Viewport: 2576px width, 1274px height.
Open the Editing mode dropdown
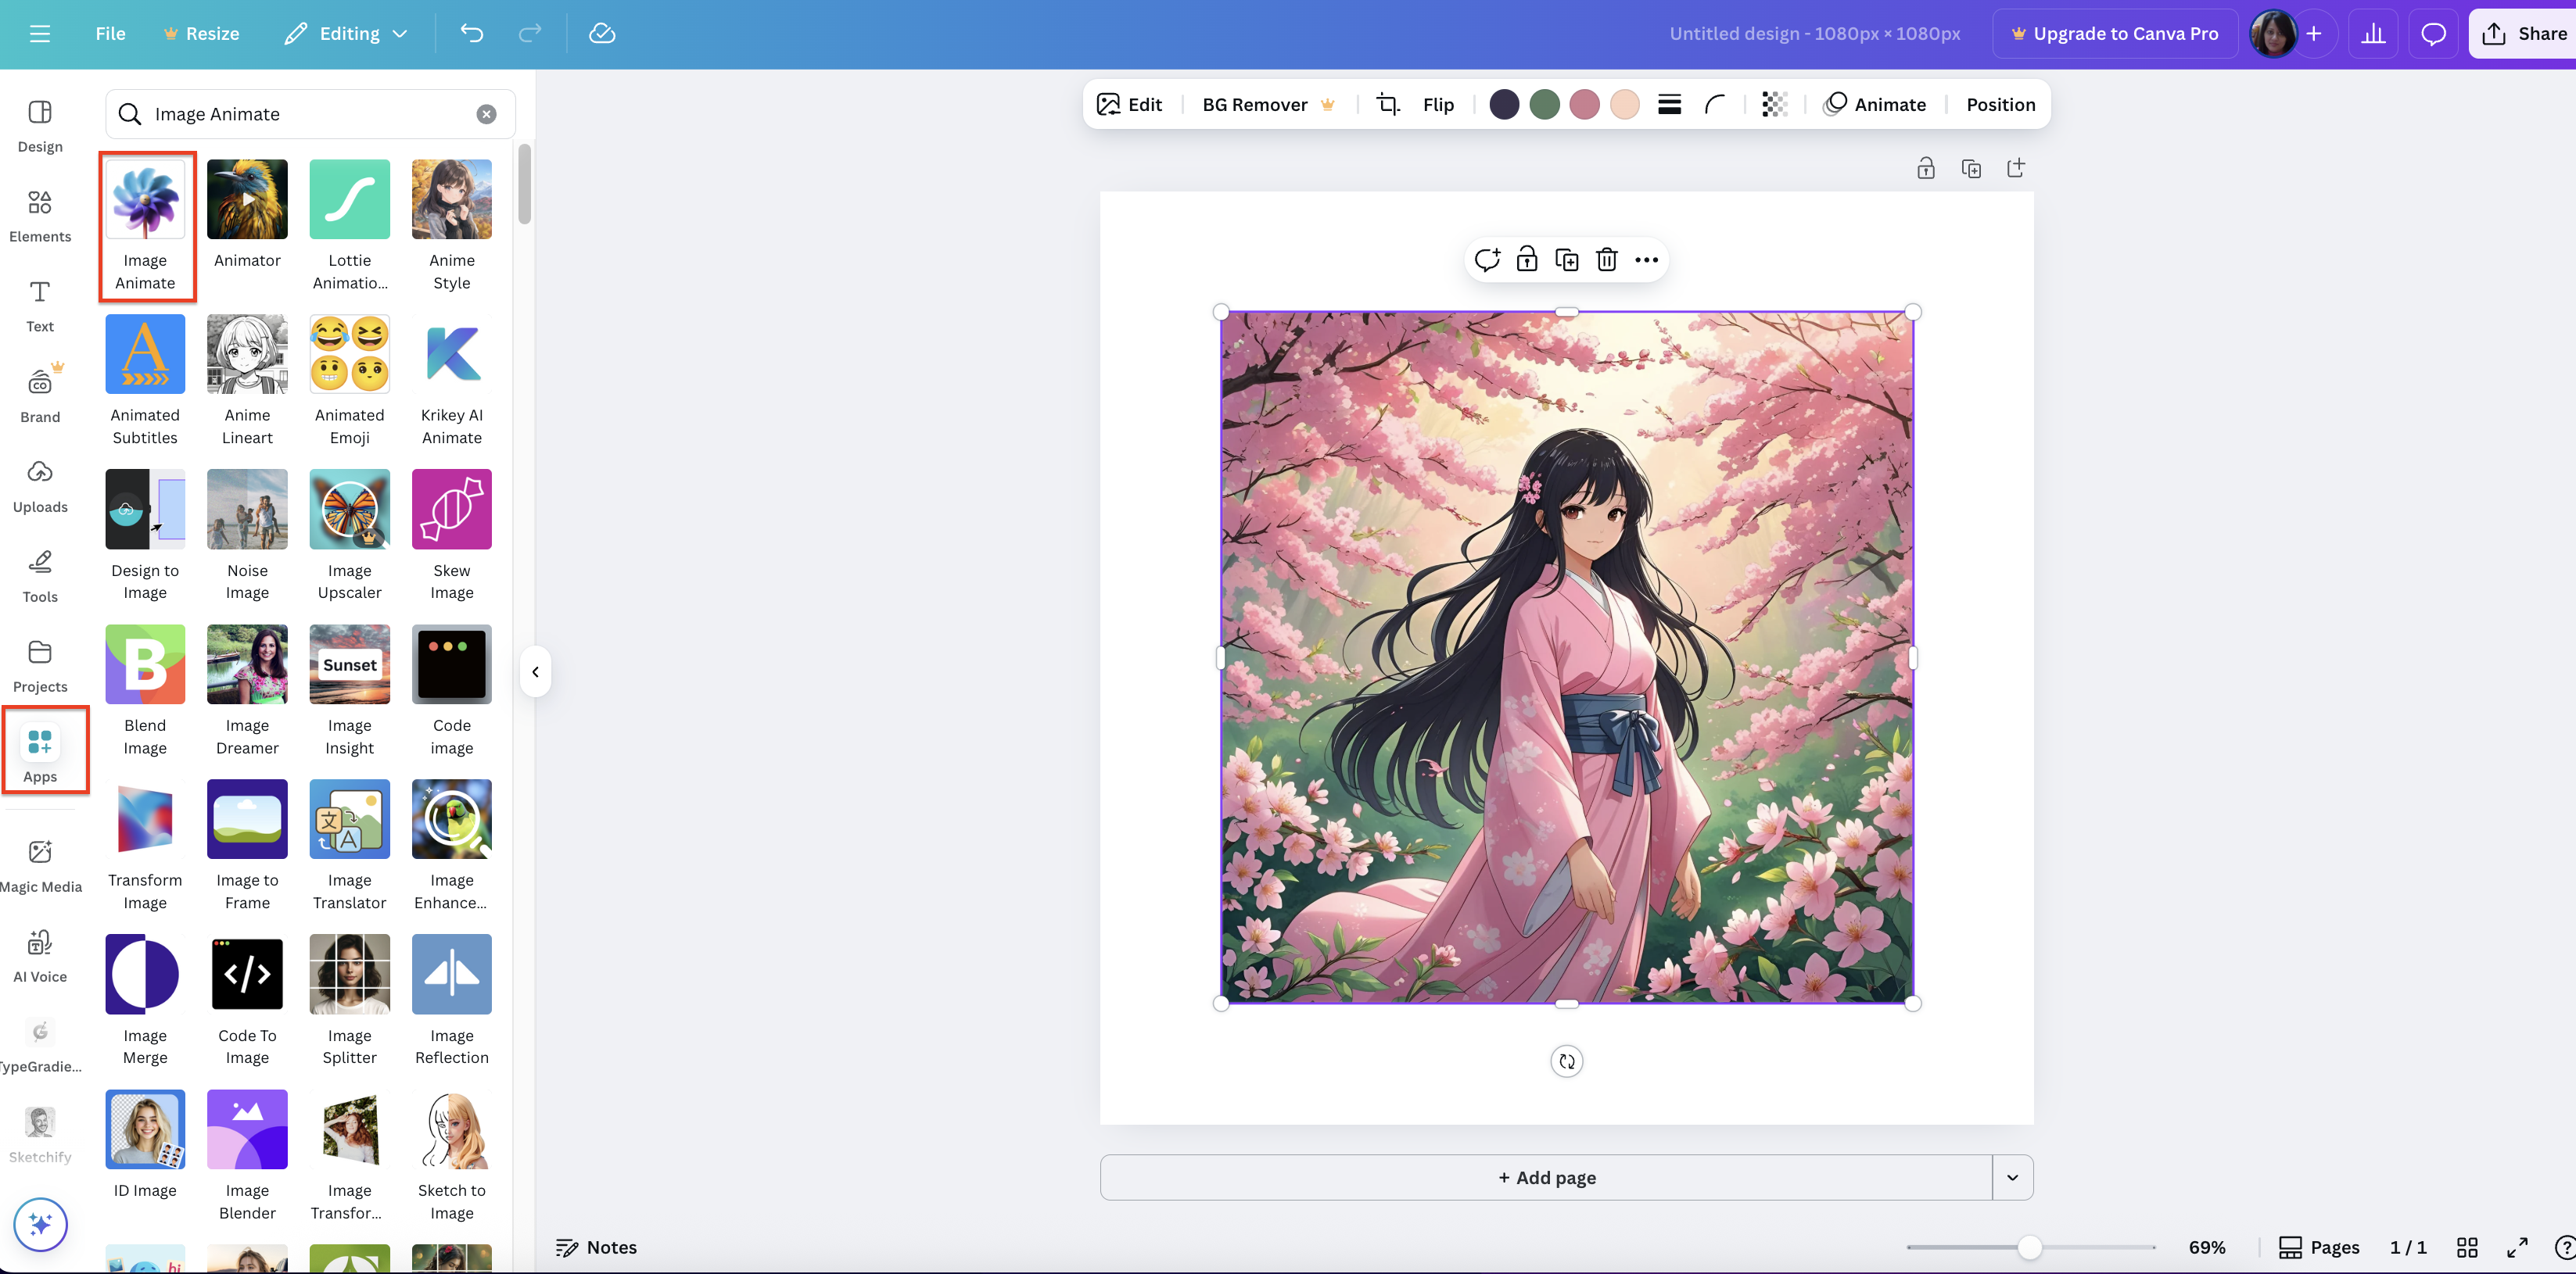[347, 34]
